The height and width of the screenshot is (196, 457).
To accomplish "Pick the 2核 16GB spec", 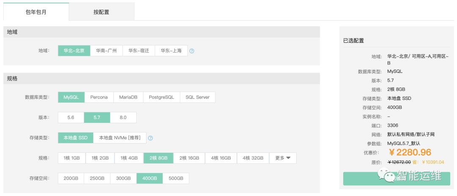I will [x=189, y=158].
